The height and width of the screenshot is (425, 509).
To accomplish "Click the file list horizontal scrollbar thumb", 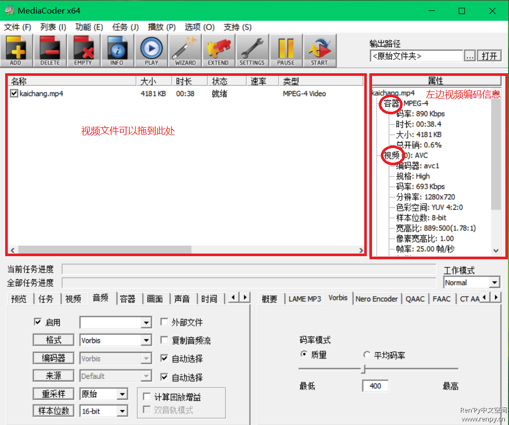I will click(105, 250).
